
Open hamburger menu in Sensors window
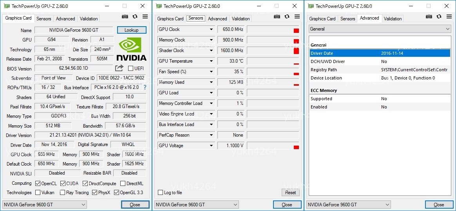pyautogui.click(x=297, y=16)
